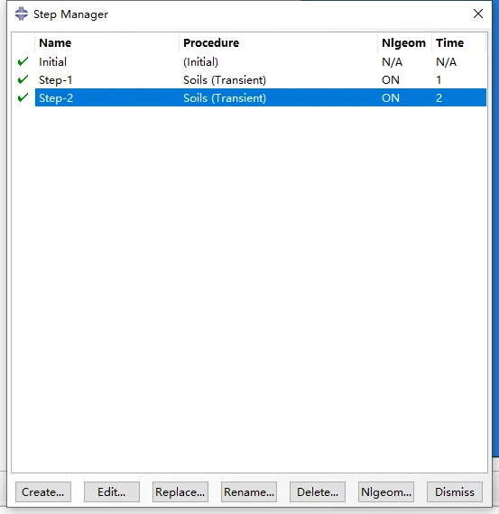
Task: Click the Rename... button
Action: [249, 491]
